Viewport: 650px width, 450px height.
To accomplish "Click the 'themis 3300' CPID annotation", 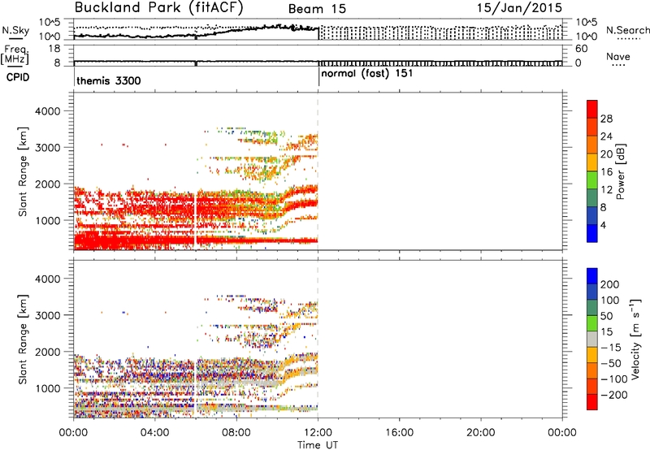I will point(109,80).
